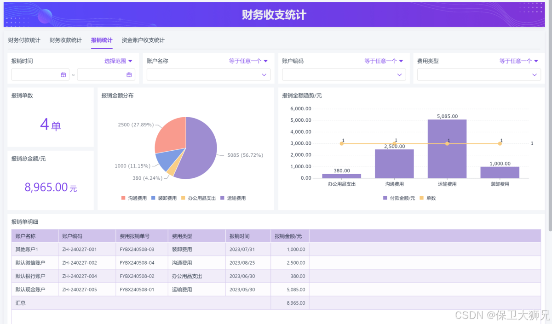This screenshot has width=552, height=324.
Task: Click the 汇总 total amount 8,965.00 cell
Action: coord(290,303)
